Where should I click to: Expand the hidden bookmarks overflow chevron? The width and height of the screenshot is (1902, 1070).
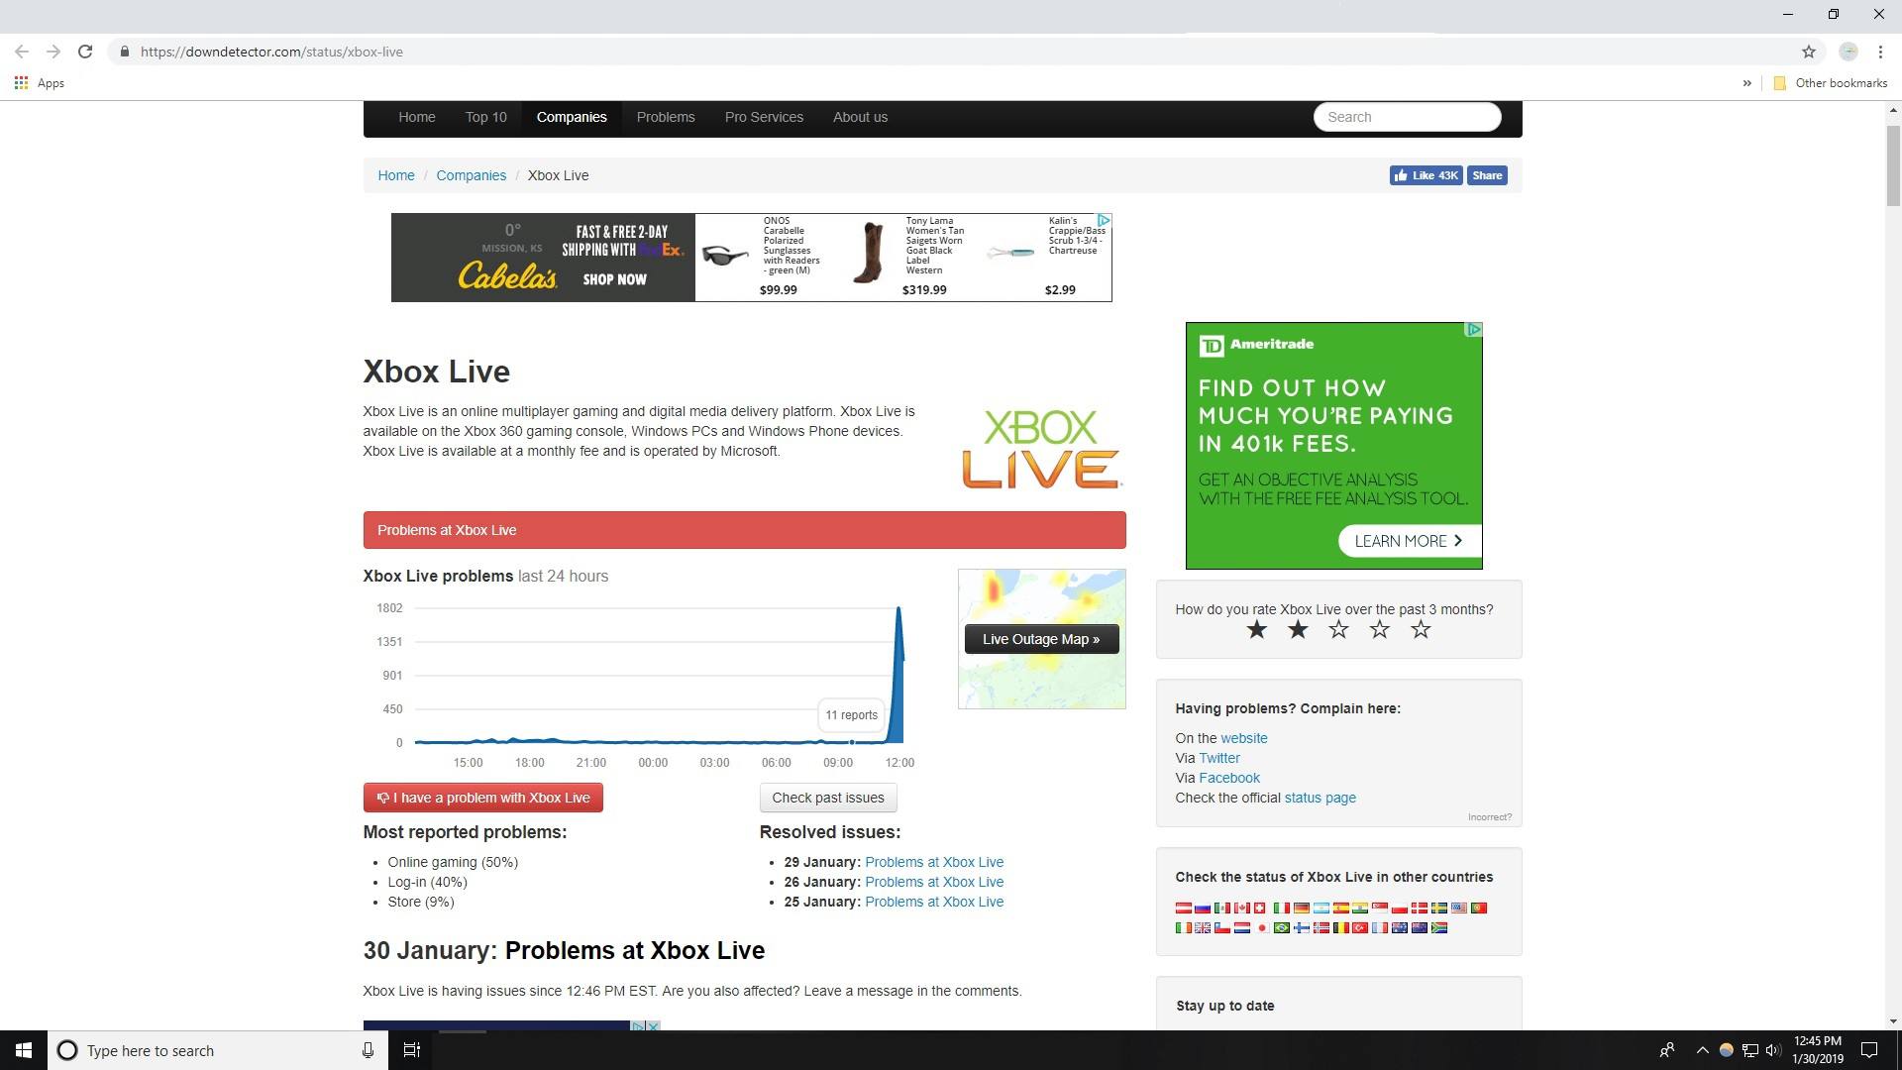click(1746, 83)
